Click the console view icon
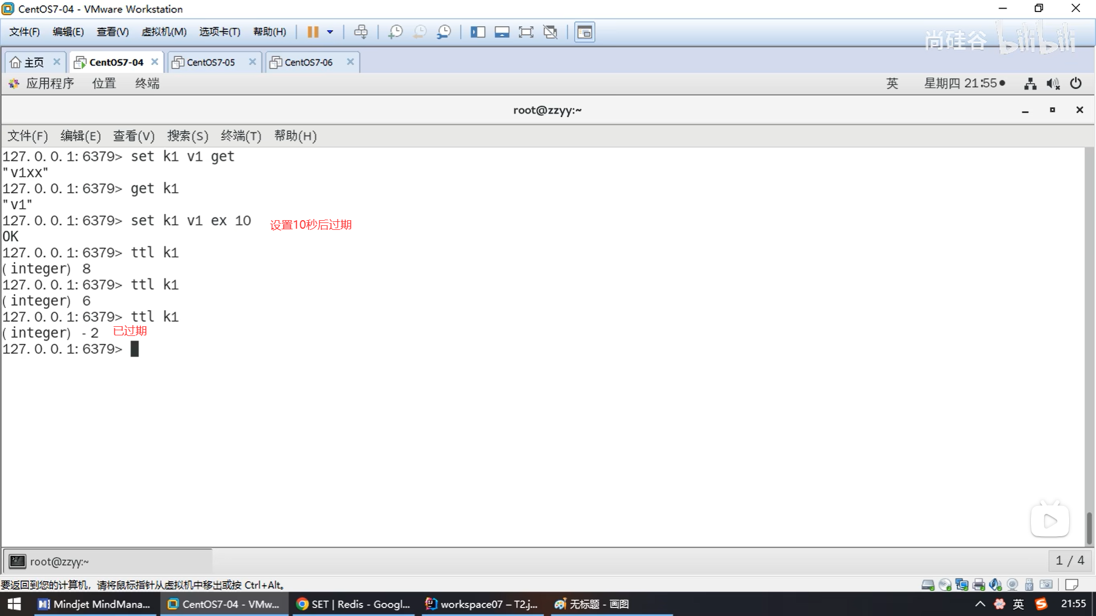This screenshot has height=616, width=1096. [585, 32]
